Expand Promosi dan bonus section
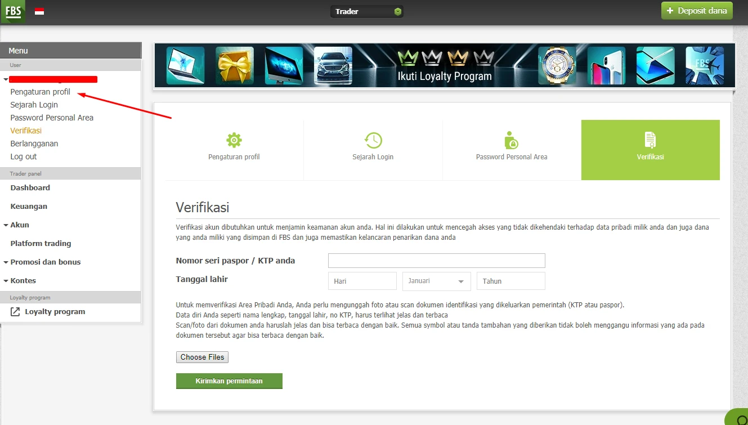Screen dimensions: 748x425 (46, 262)
